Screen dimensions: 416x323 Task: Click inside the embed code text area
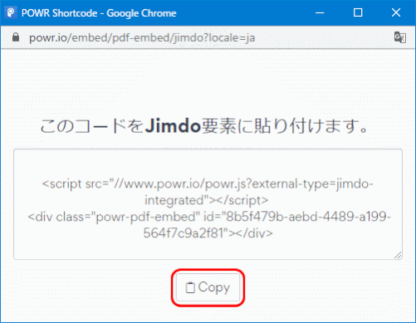(x=208, y=204)
